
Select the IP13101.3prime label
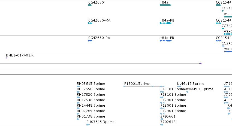[x=173, y=95]
